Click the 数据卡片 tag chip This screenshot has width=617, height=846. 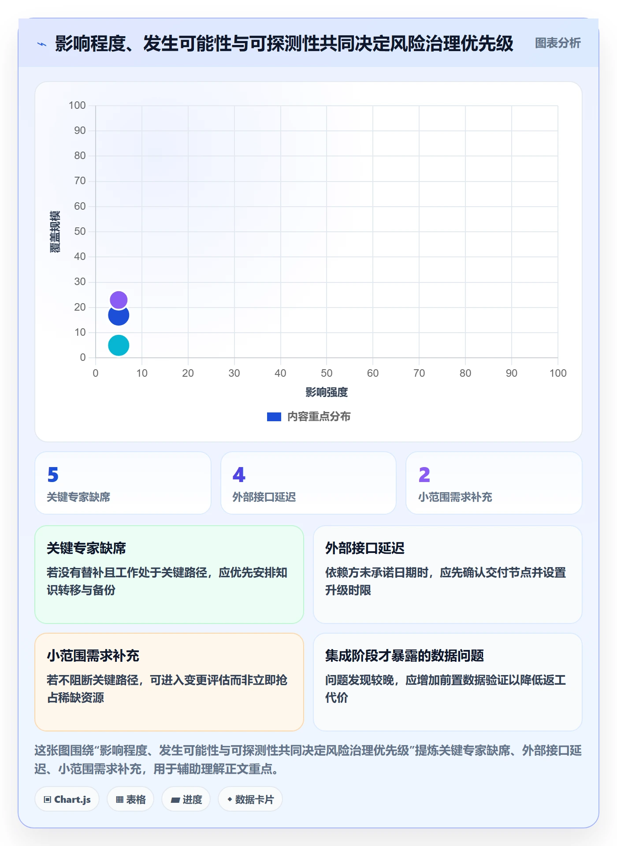tap(250, 799)
